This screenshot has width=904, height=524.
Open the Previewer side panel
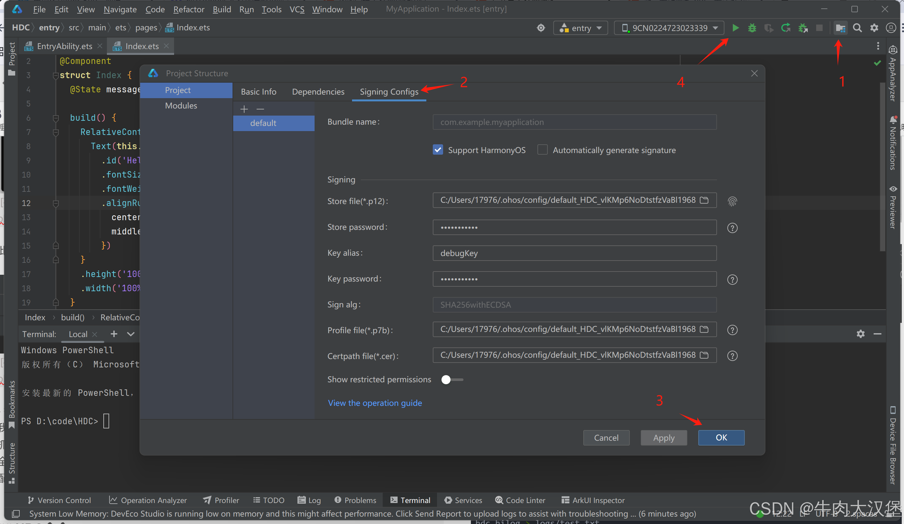(892, 207)
